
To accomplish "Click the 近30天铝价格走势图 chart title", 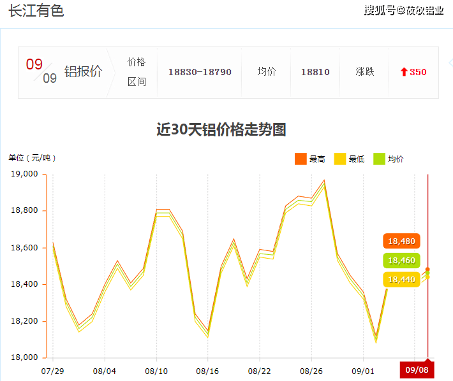I will (221, 130).
